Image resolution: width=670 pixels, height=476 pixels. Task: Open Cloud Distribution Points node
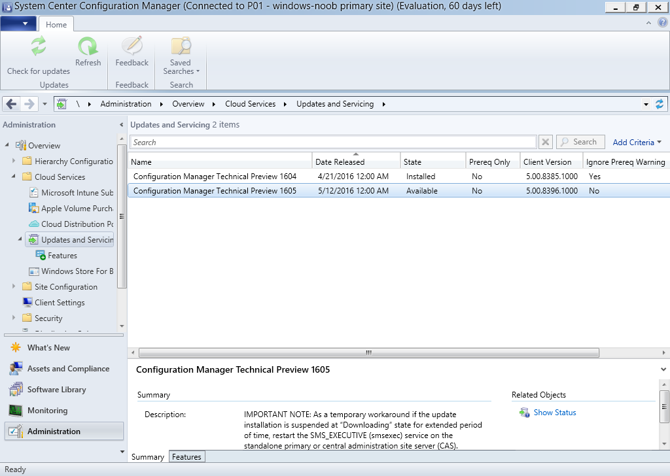tap(71, 224)
